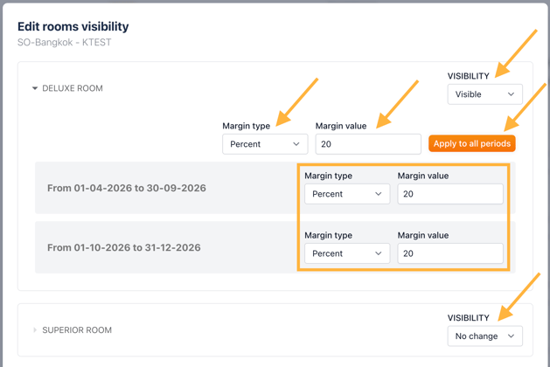Focus Margin value for 01-04-2026 to 30-09-2026

coord(449,194)
